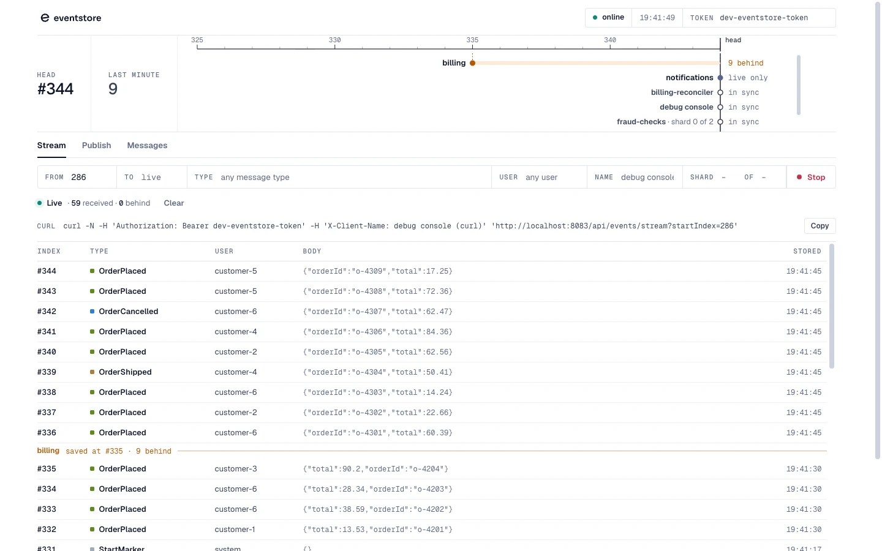The height and width of the screenshot is (551, 882).
Task: Open the Messages tab
Action: (147, 146)
